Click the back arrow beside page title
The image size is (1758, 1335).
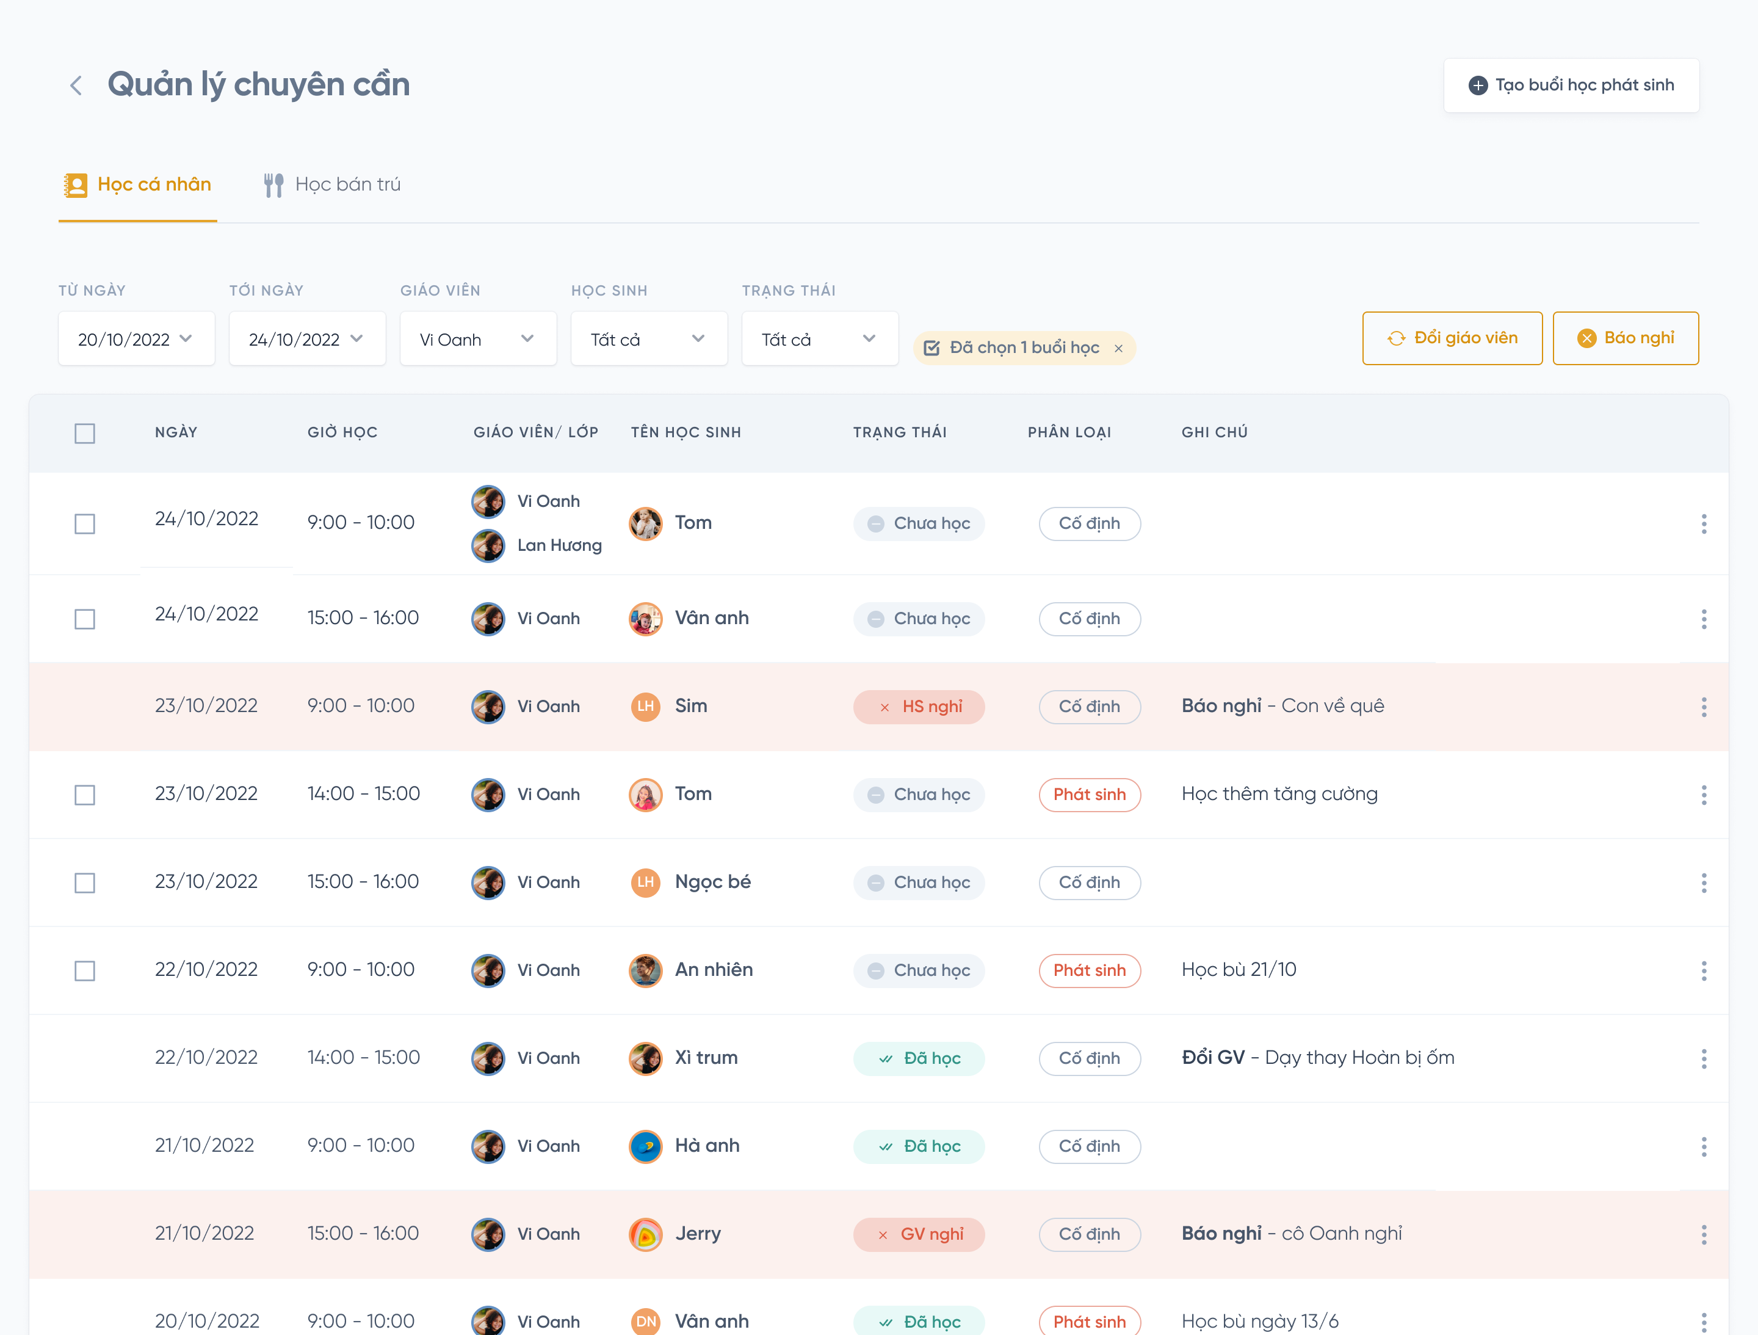pos(76,85)
